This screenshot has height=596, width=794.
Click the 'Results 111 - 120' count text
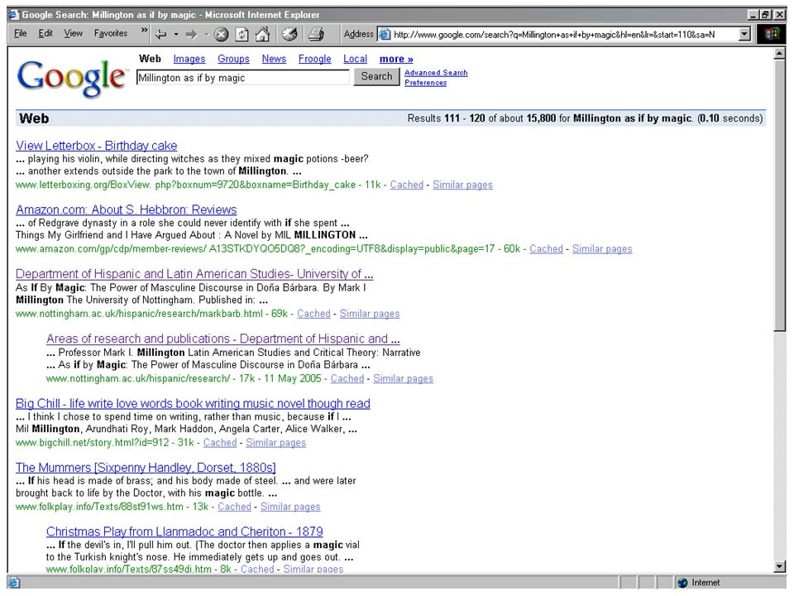point(446,118)
